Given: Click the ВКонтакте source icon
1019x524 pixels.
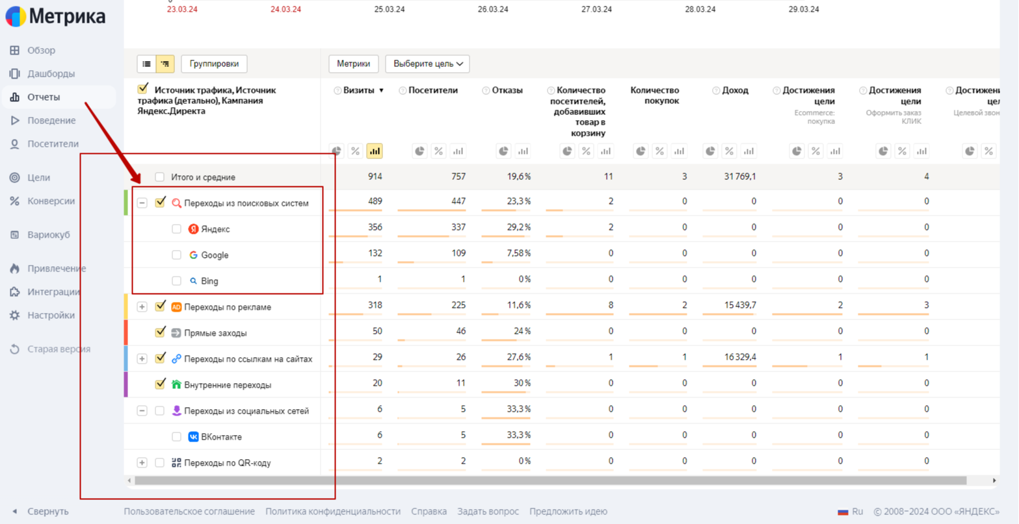Looking at the screenshot, I should click(193, 437).
